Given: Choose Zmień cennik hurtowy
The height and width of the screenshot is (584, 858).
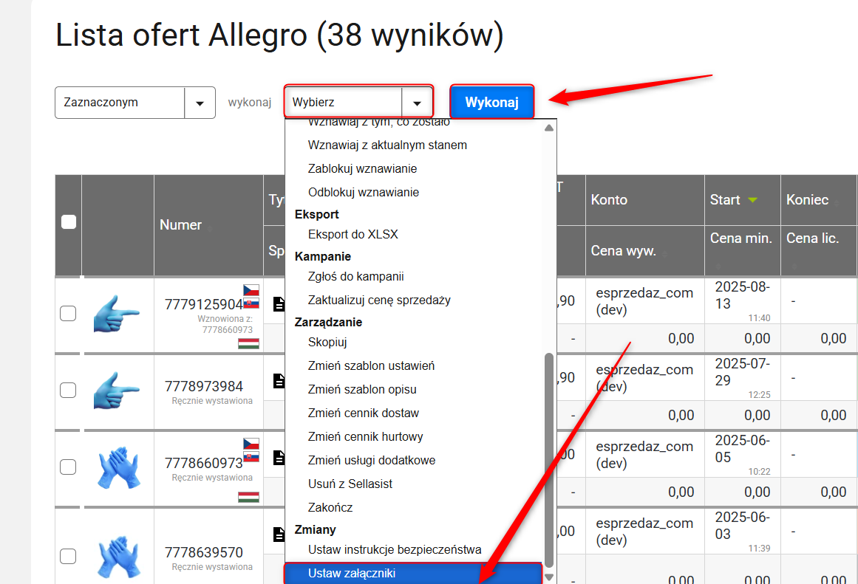Looking at the screenshot, I should (365, 437).
